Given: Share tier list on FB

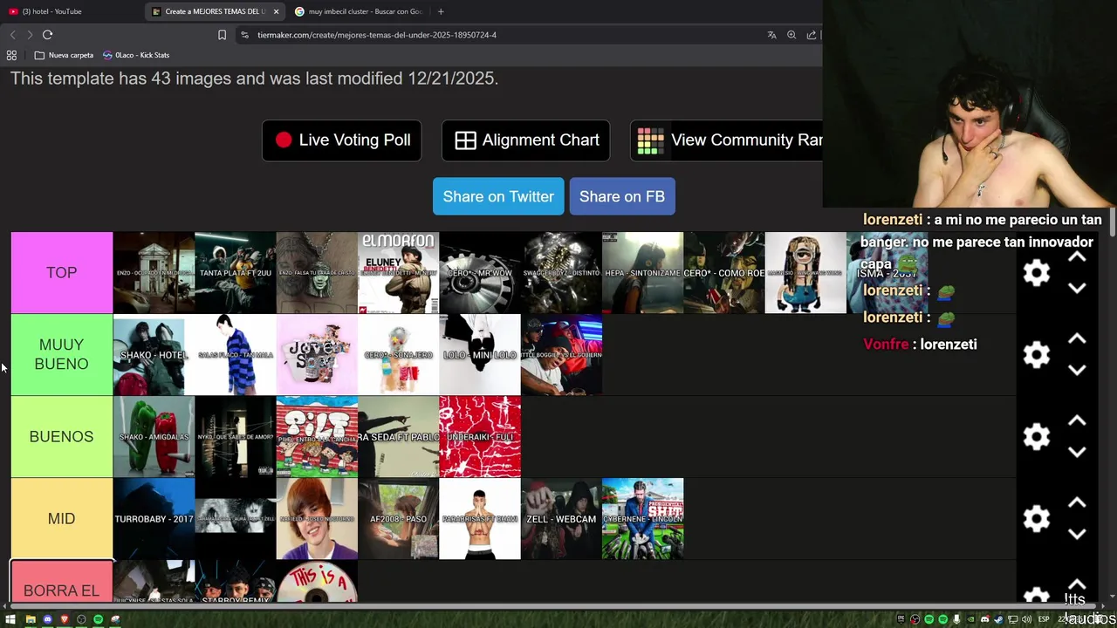Looking at the screenshot, I should pyautogui.click(x=622, y=196).
